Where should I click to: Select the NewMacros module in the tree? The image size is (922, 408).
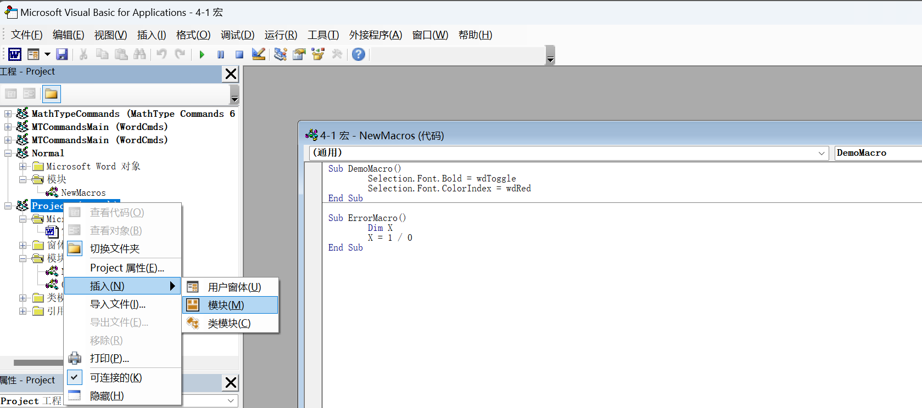pyautogui.click(x=83, y=193)
